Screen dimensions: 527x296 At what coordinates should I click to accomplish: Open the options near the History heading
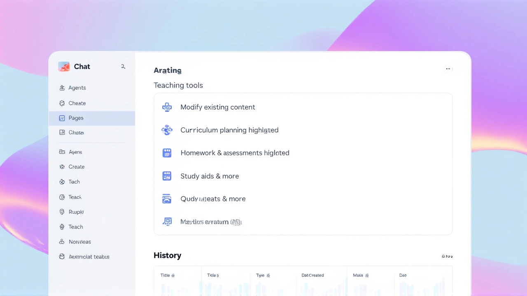pos(447,256)
